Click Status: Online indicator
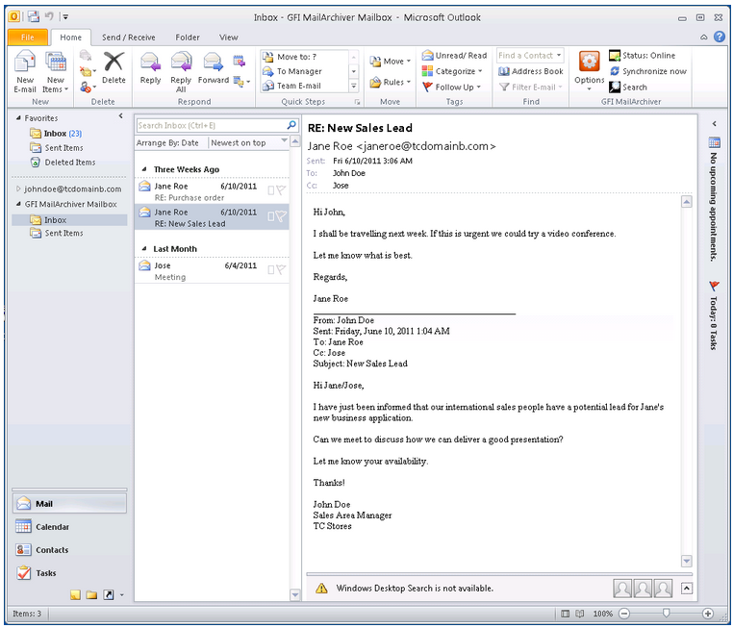733x628 pixels. click(642, 56)
